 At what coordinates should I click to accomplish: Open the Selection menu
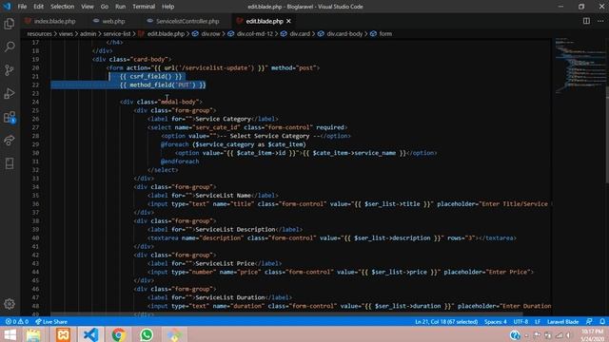point(62,7)
